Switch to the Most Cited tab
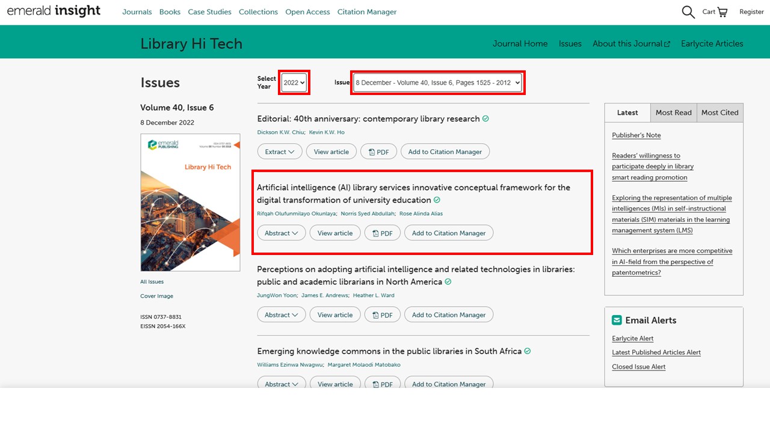This screenshot has width=770, height=433. [720, 112]
